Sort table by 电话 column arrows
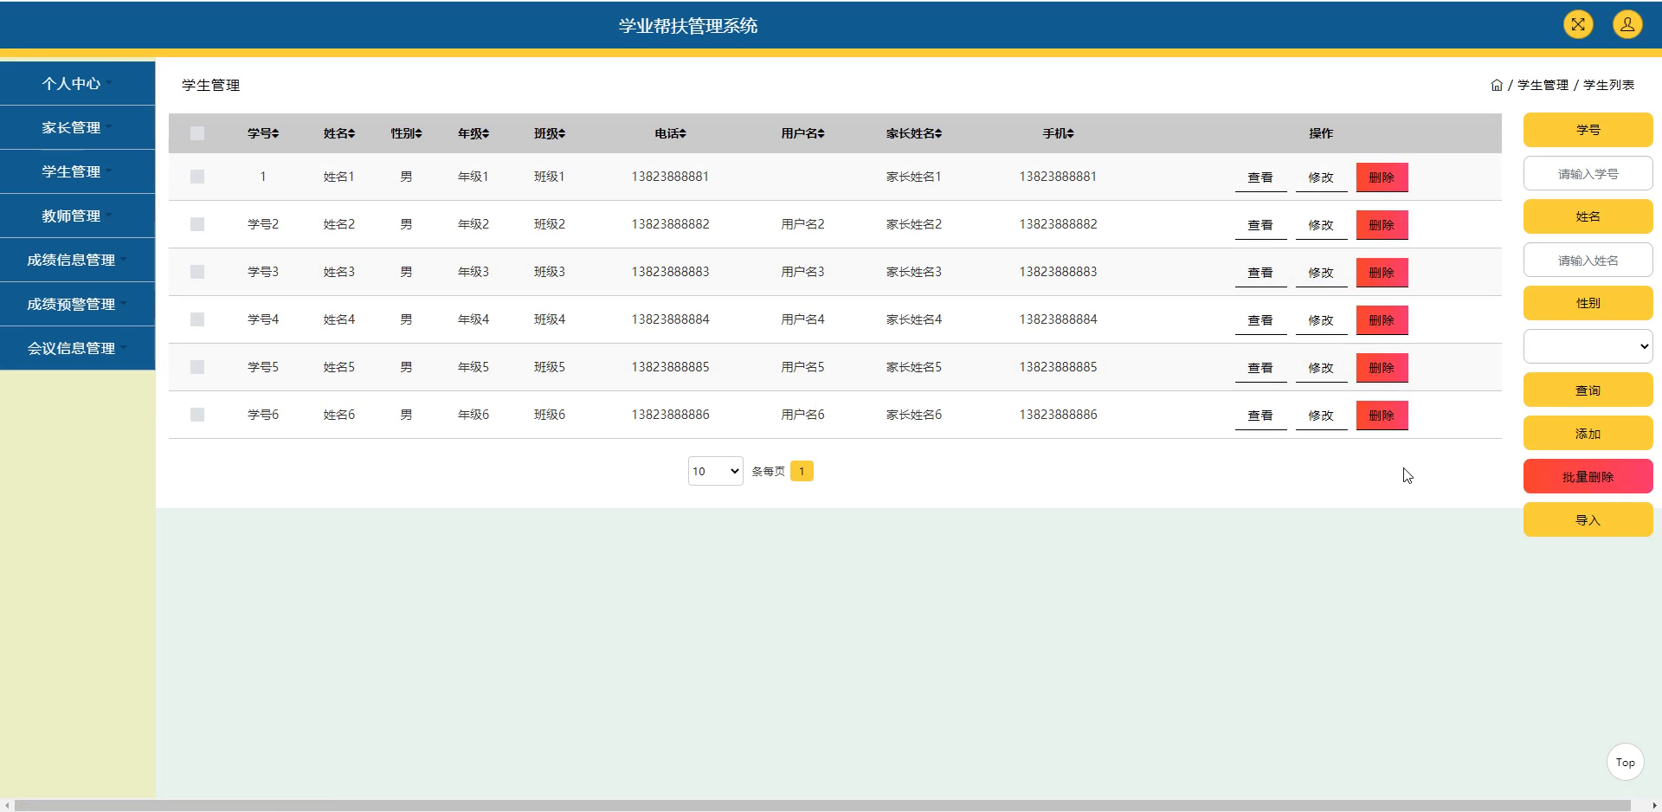Screen dimensions: 1662x812 [683, 133]
